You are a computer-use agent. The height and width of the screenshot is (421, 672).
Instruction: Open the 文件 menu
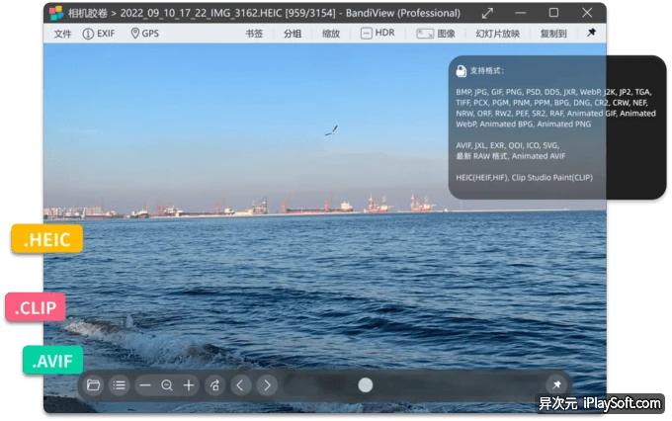click(x=62, y=34)
